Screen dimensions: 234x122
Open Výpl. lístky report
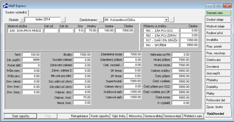(x=119, y=116)
